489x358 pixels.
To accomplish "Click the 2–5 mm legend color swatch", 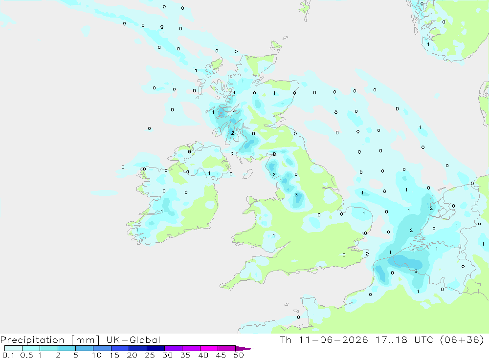I will click(67, 348).
